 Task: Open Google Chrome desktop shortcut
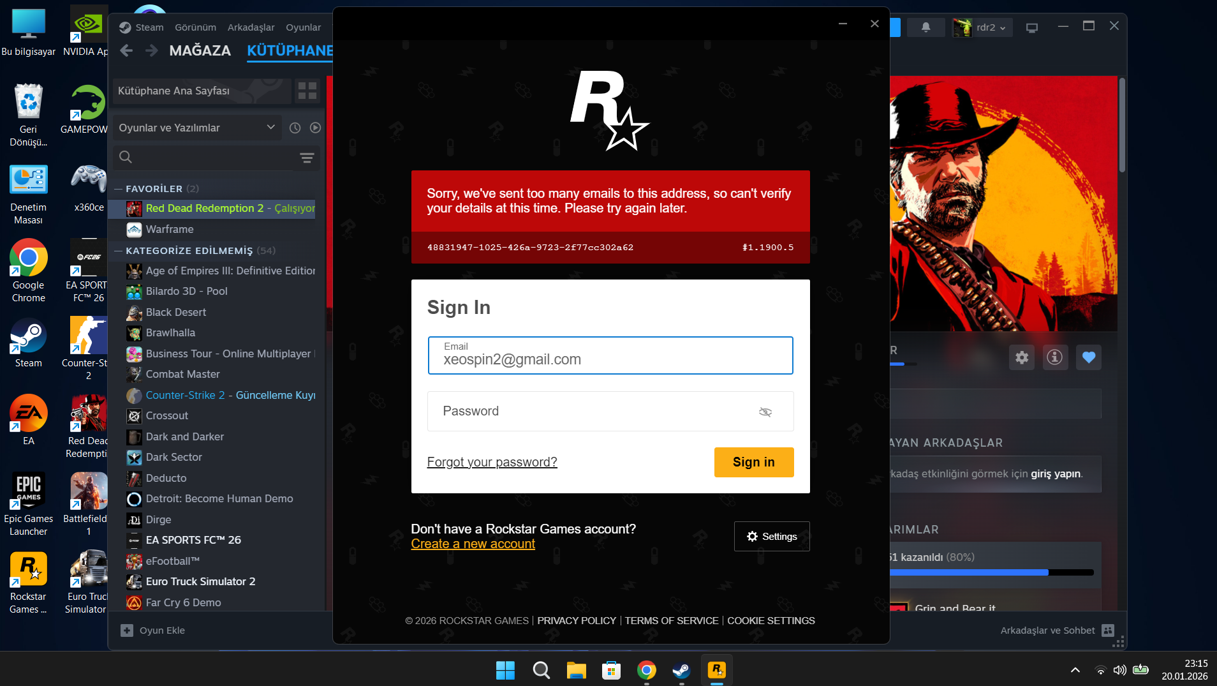(29, 271)
